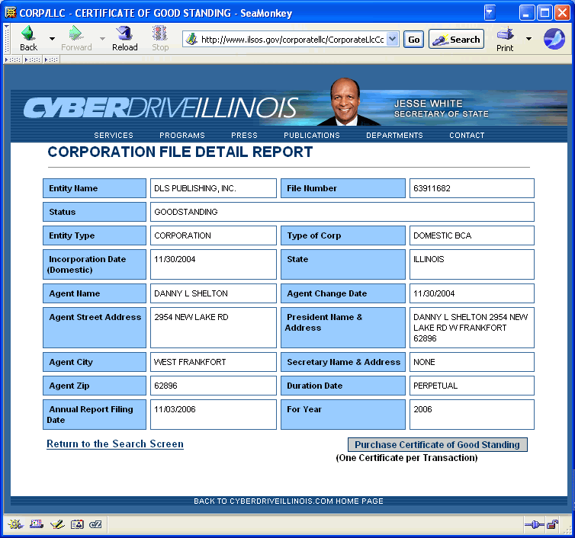
Task: Expand the Back history dropdown arrow
Action: pyautogui.click(x=52, y=38)
